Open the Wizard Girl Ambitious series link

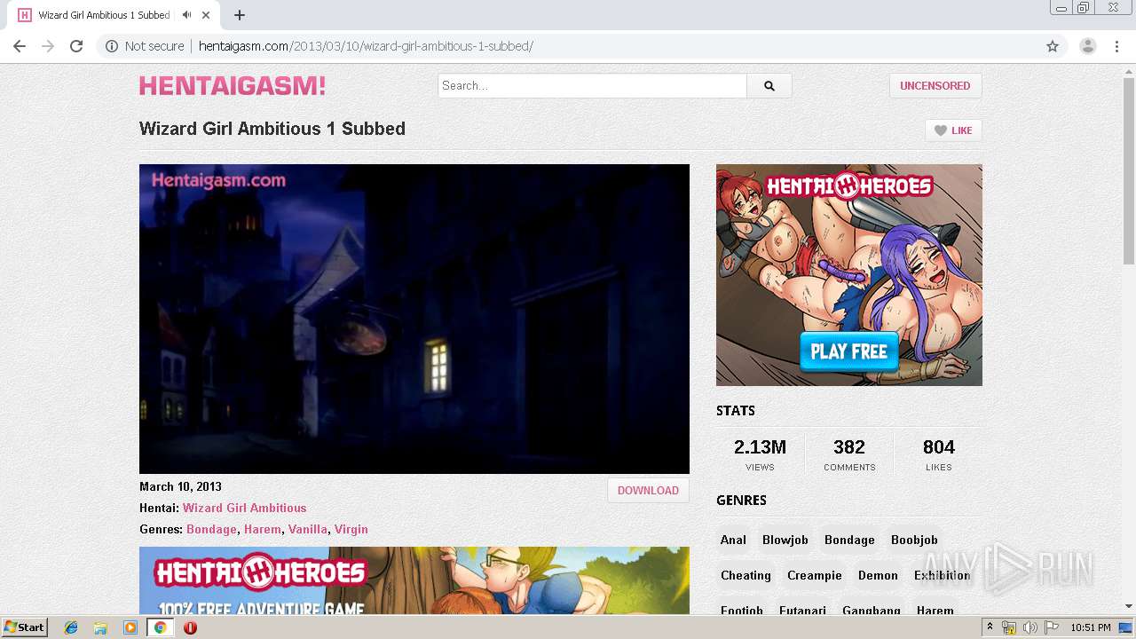click(x=245, y=508)
